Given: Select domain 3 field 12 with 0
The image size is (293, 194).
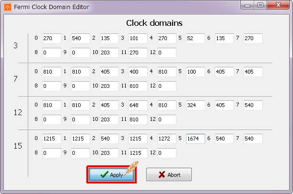Looking at the screenshot, I should pos(167,53).
